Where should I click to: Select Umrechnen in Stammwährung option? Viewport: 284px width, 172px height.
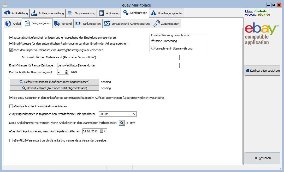click(x=153, y=48)
